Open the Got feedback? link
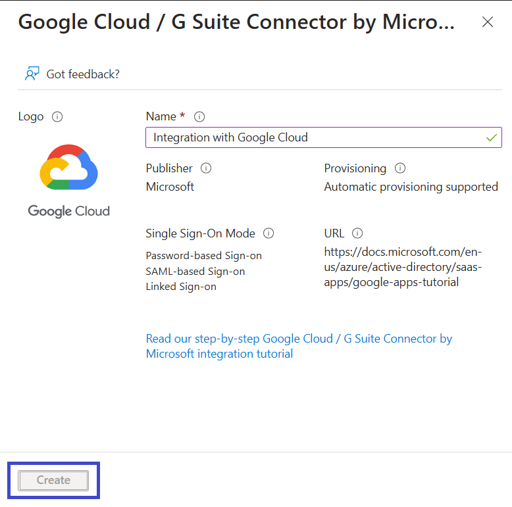 coord(83,74)
